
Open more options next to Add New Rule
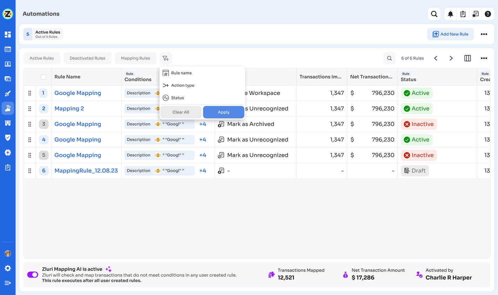click(484, 34)
